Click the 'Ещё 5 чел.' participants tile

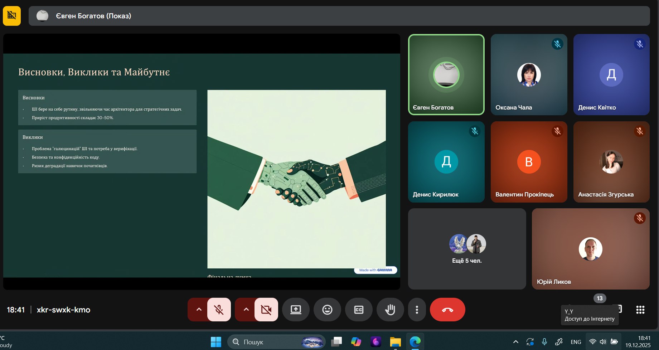[x=467, y=249]
